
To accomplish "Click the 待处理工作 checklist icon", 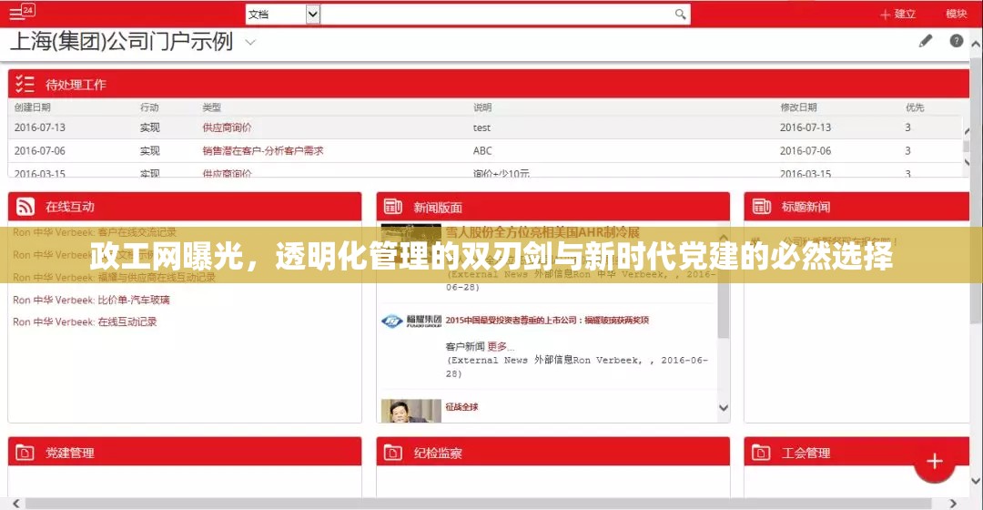I will [x=25, y=84].
